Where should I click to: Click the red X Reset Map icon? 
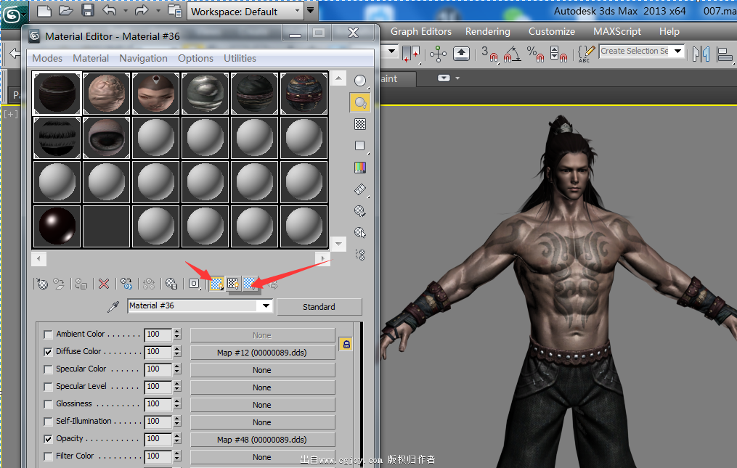[x=104, y=284]
